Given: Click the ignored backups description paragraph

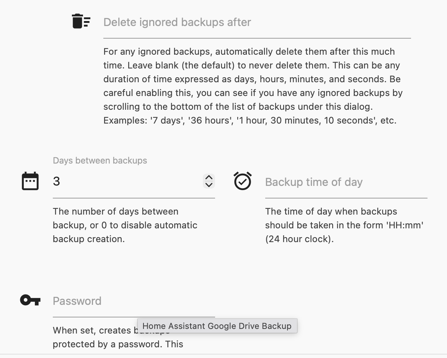Looking at the screenshot, I should click(253, 79).
